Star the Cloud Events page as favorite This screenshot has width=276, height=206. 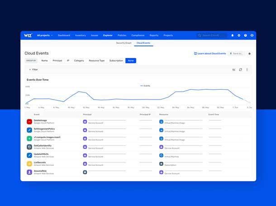[249, 53]
